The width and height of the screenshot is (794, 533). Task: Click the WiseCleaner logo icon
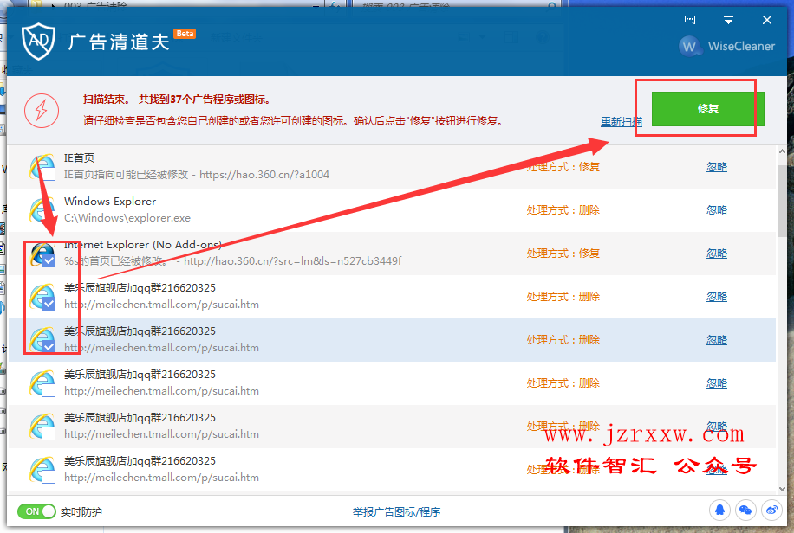pyautogui.click(x=689, y=47)
